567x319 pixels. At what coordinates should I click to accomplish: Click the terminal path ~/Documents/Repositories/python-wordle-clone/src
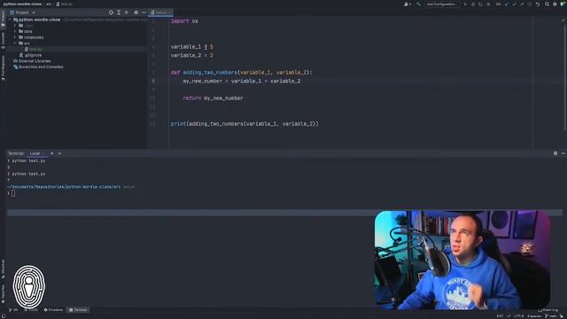[64, 187]
